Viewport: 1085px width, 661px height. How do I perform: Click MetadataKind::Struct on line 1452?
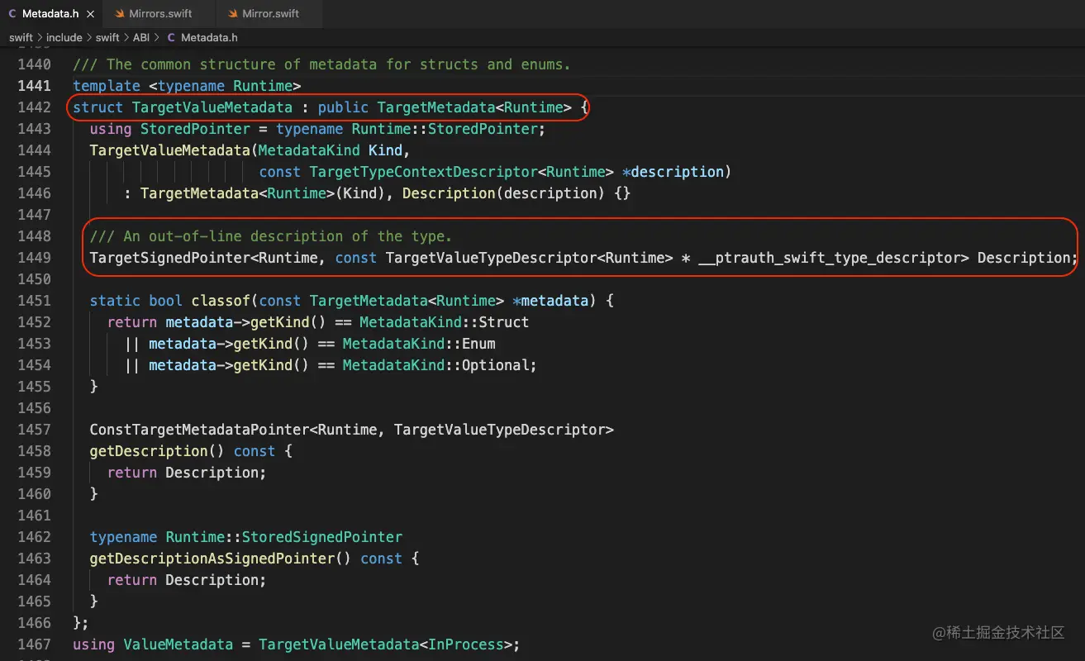[445, 322]
